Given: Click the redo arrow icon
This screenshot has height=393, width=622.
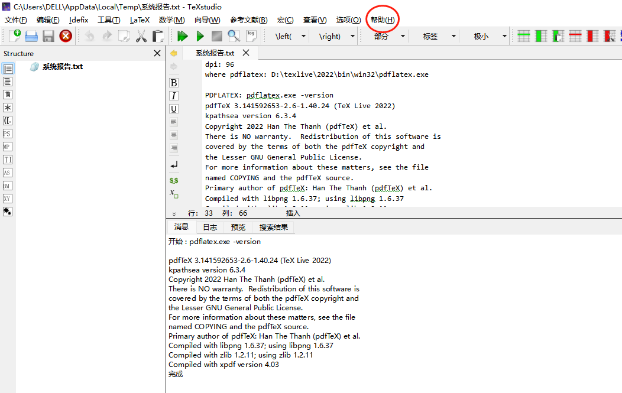Looking at the screenshot, I should tap(107, 36).
